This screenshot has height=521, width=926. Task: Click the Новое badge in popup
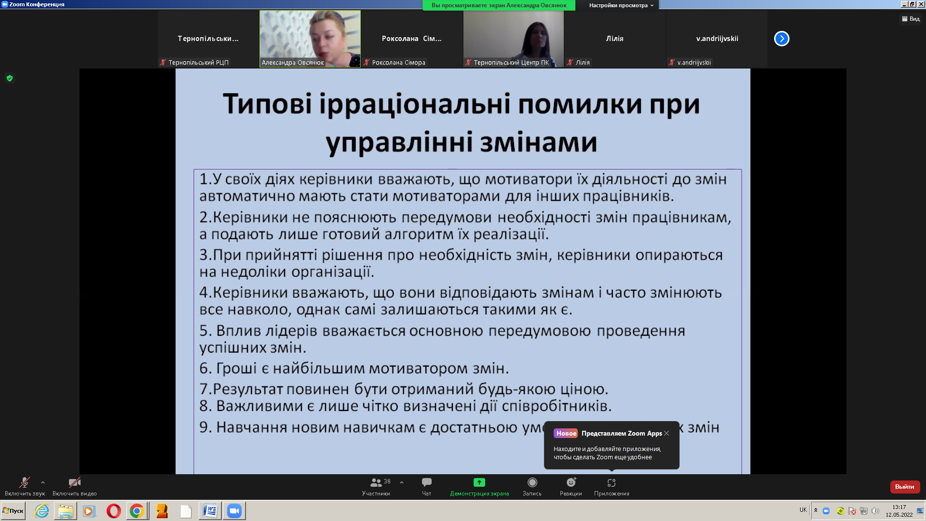tap(566, 433)
